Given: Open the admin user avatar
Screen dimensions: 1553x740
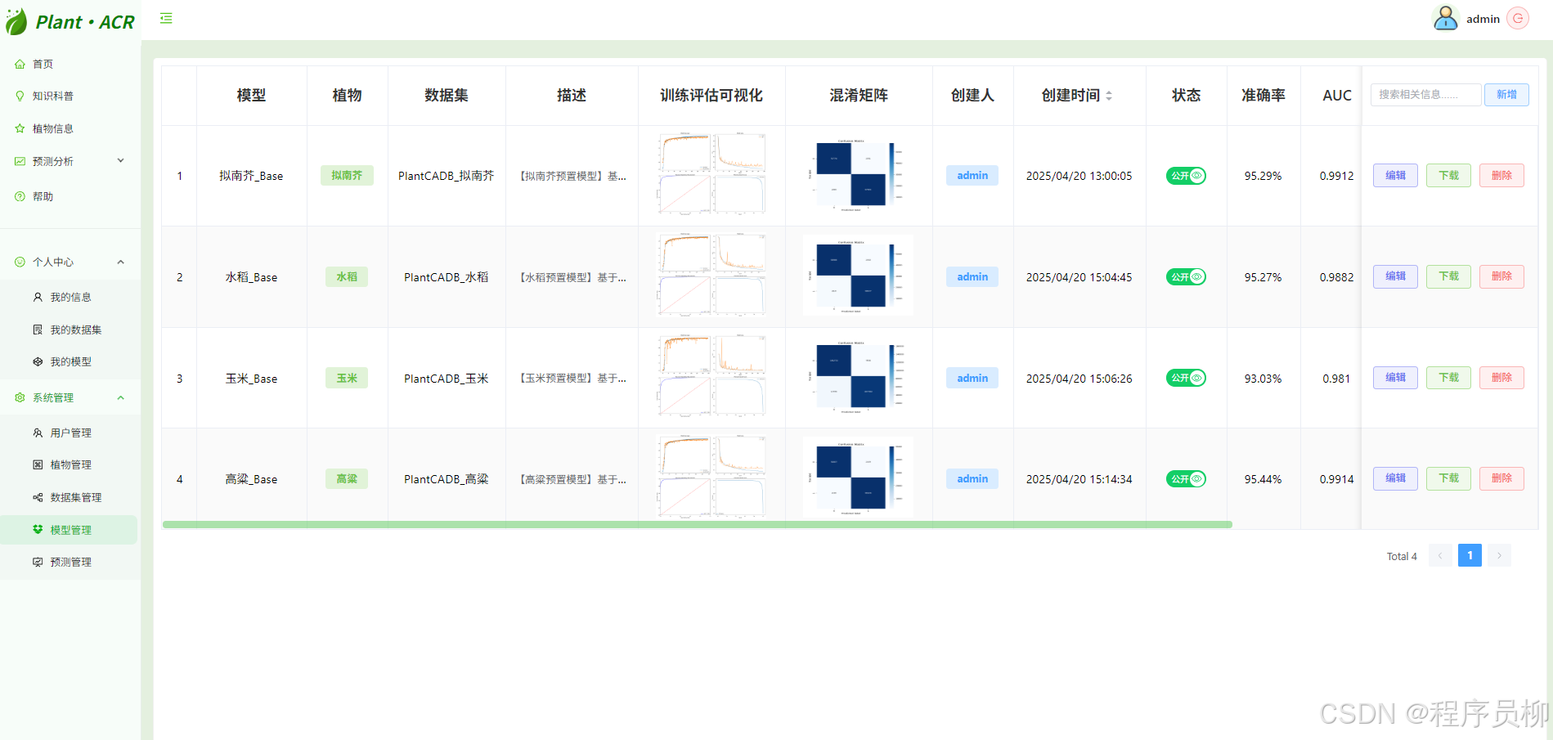Looking at the screenshot, I should (x=1446, y=18).
